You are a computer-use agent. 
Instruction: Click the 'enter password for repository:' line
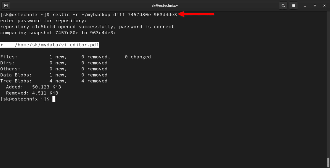pyautogui.click(x=44, y=21)
